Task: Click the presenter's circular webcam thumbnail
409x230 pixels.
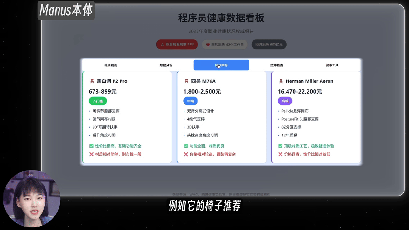Action: pyautogui.click(x=32, y=199)
